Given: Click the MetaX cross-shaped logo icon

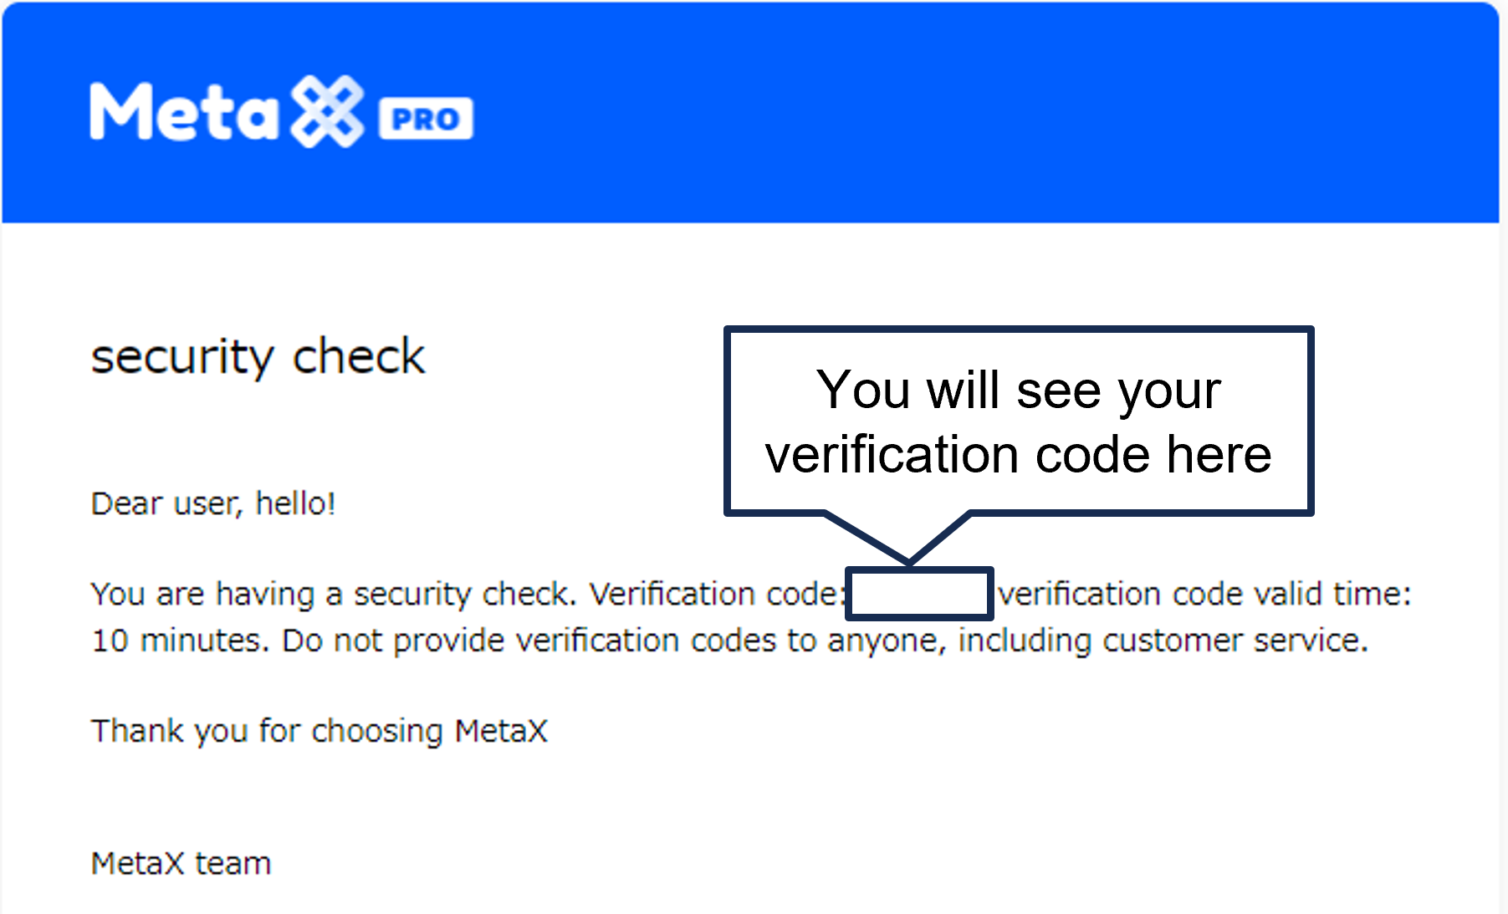Looking at the screenshot, I should tap(327, 112).
